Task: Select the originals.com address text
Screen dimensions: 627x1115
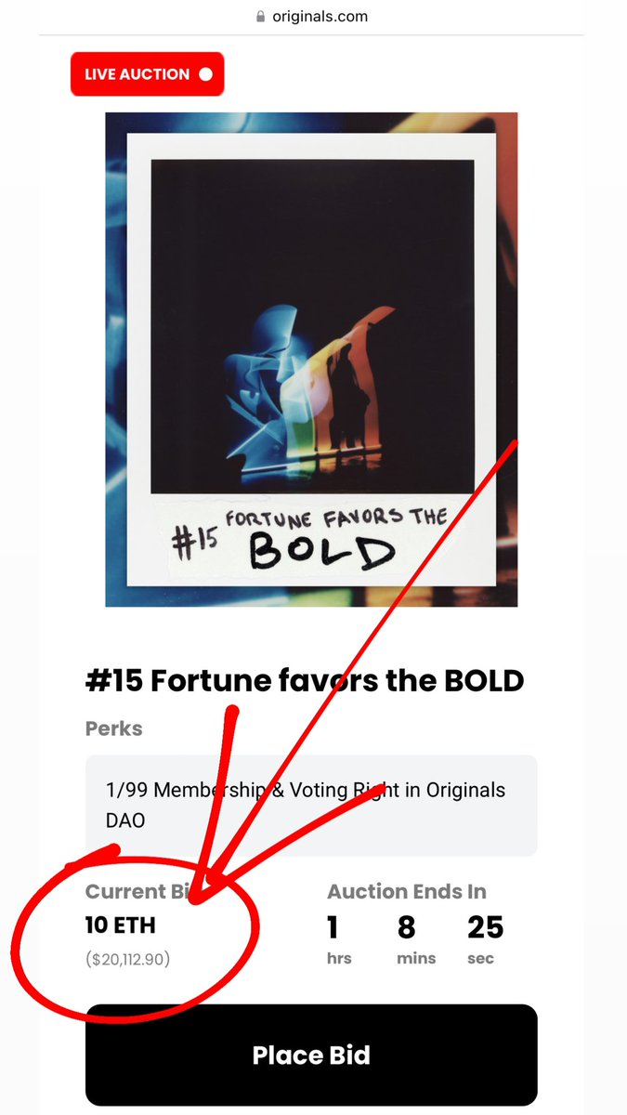Action: point(320,16)
